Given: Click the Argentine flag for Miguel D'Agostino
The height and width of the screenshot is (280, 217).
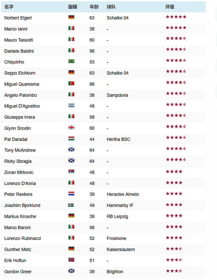Looking at the screenshot, I should coord(71,105).
